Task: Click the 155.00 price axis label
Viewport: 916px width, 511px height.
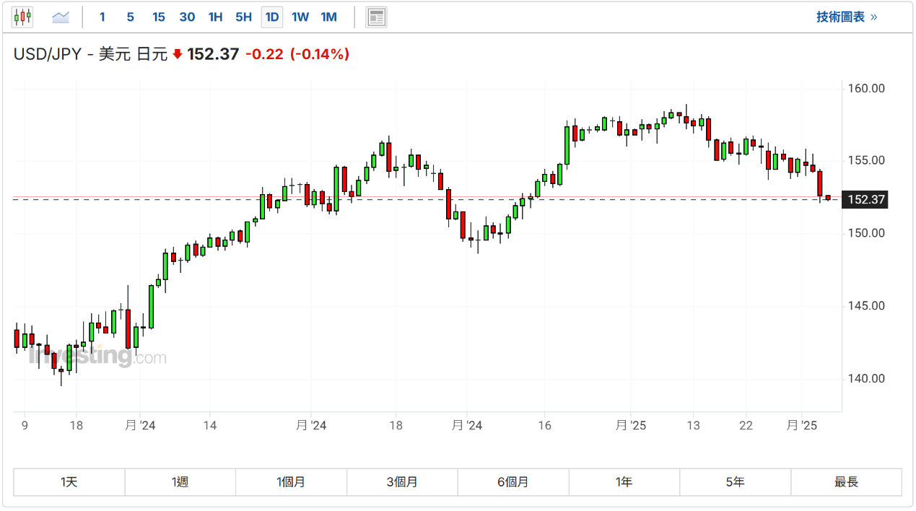Action: click(x=866, y=160)
